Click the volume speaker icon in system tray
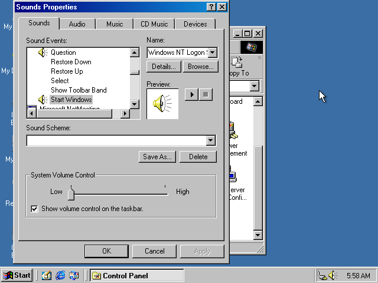 pos(333,275)
